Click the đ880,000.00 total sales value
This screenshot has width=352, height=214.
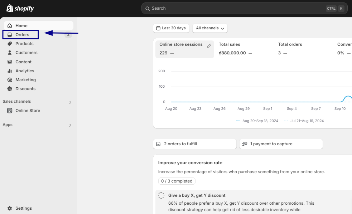pyautogui.click(x=232, y=53)
